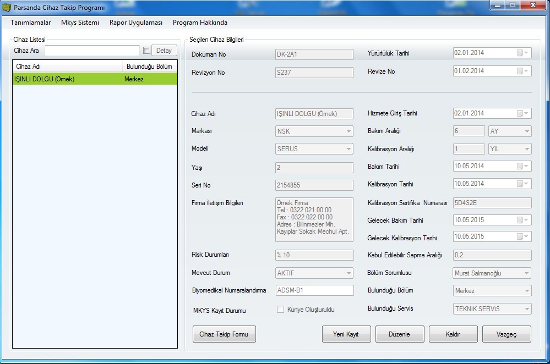Screen dimensions: 550x364
Task: Click the Gelecek Bakım Tarihi value 10.05.2015
Action: tap(469, 220)
